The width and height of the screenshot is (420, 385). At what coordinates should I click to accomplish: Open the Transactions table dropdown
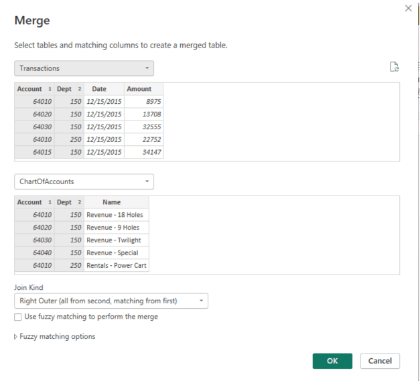click(84, 68)
